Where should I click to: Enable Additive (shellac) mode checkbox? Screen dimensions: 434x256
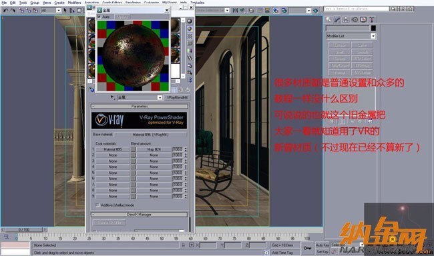tap(97, 205)
